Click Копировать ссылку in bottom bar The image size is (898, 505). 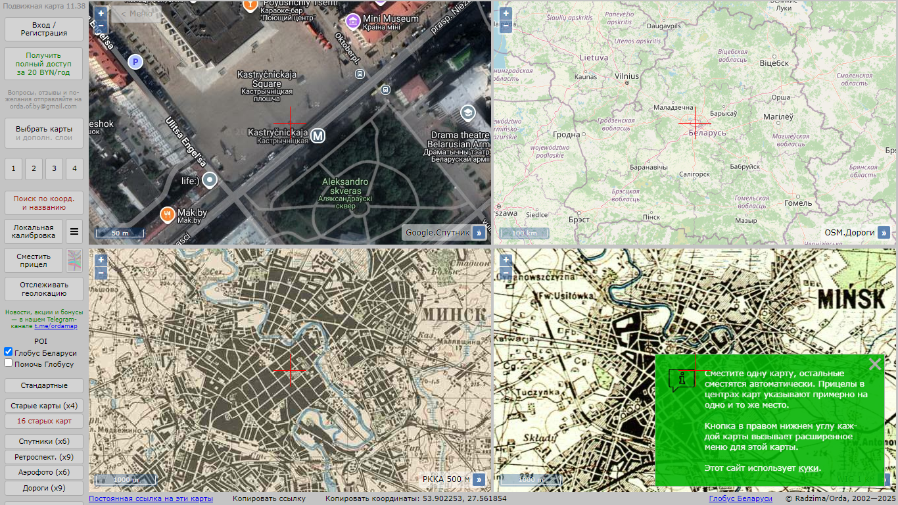[269, 498]
